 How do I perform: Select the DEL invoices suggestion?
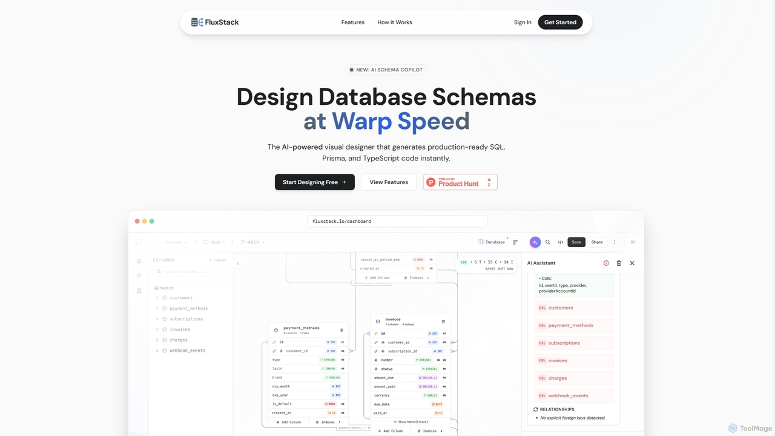pyautogui.click(x=575, y=360)
